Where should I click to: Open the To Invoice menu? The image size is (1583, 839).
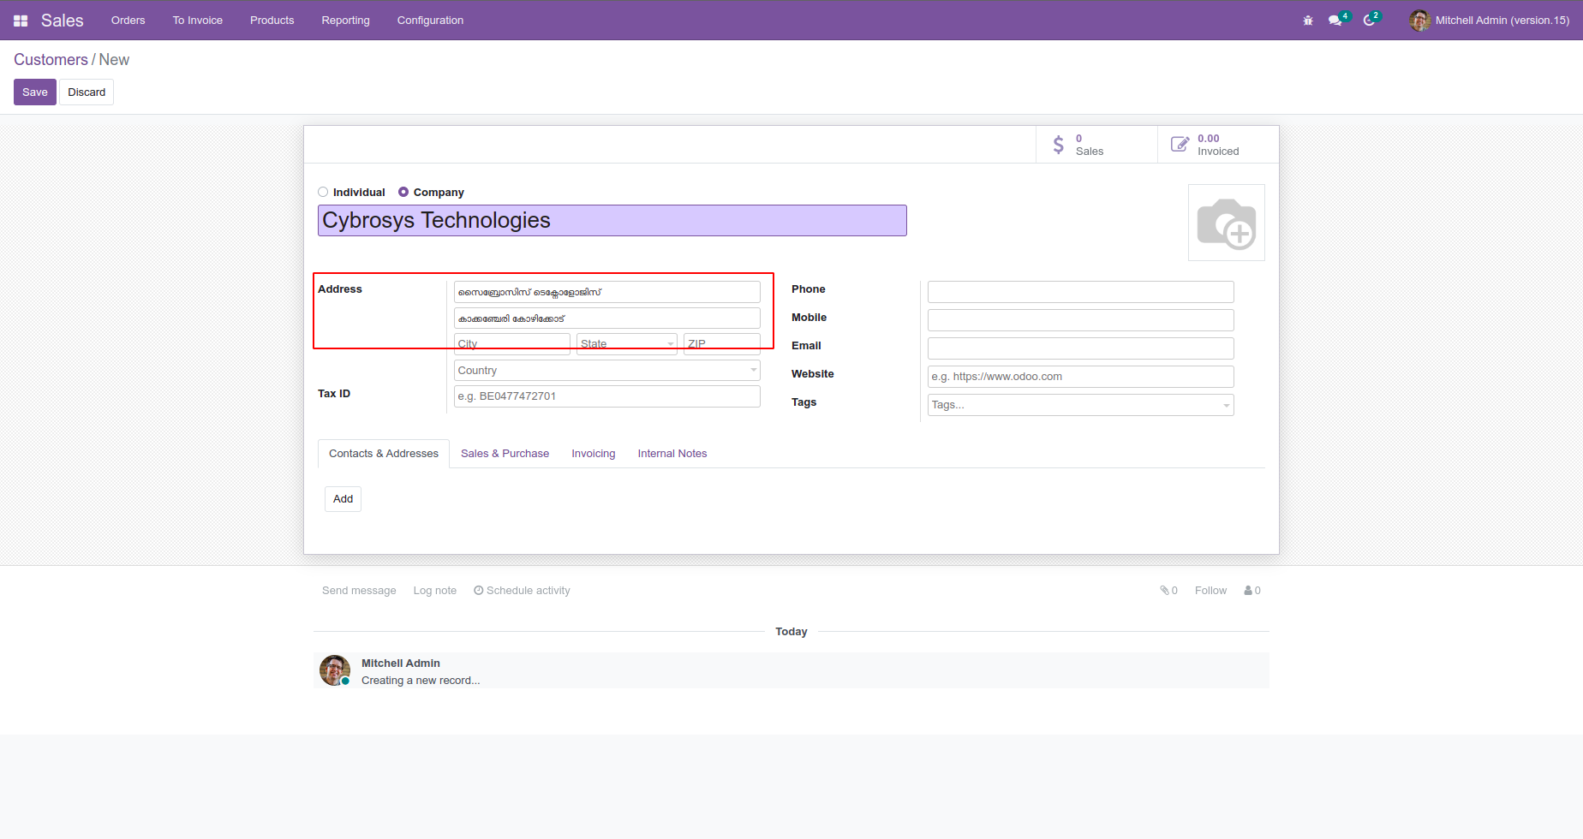198,21
